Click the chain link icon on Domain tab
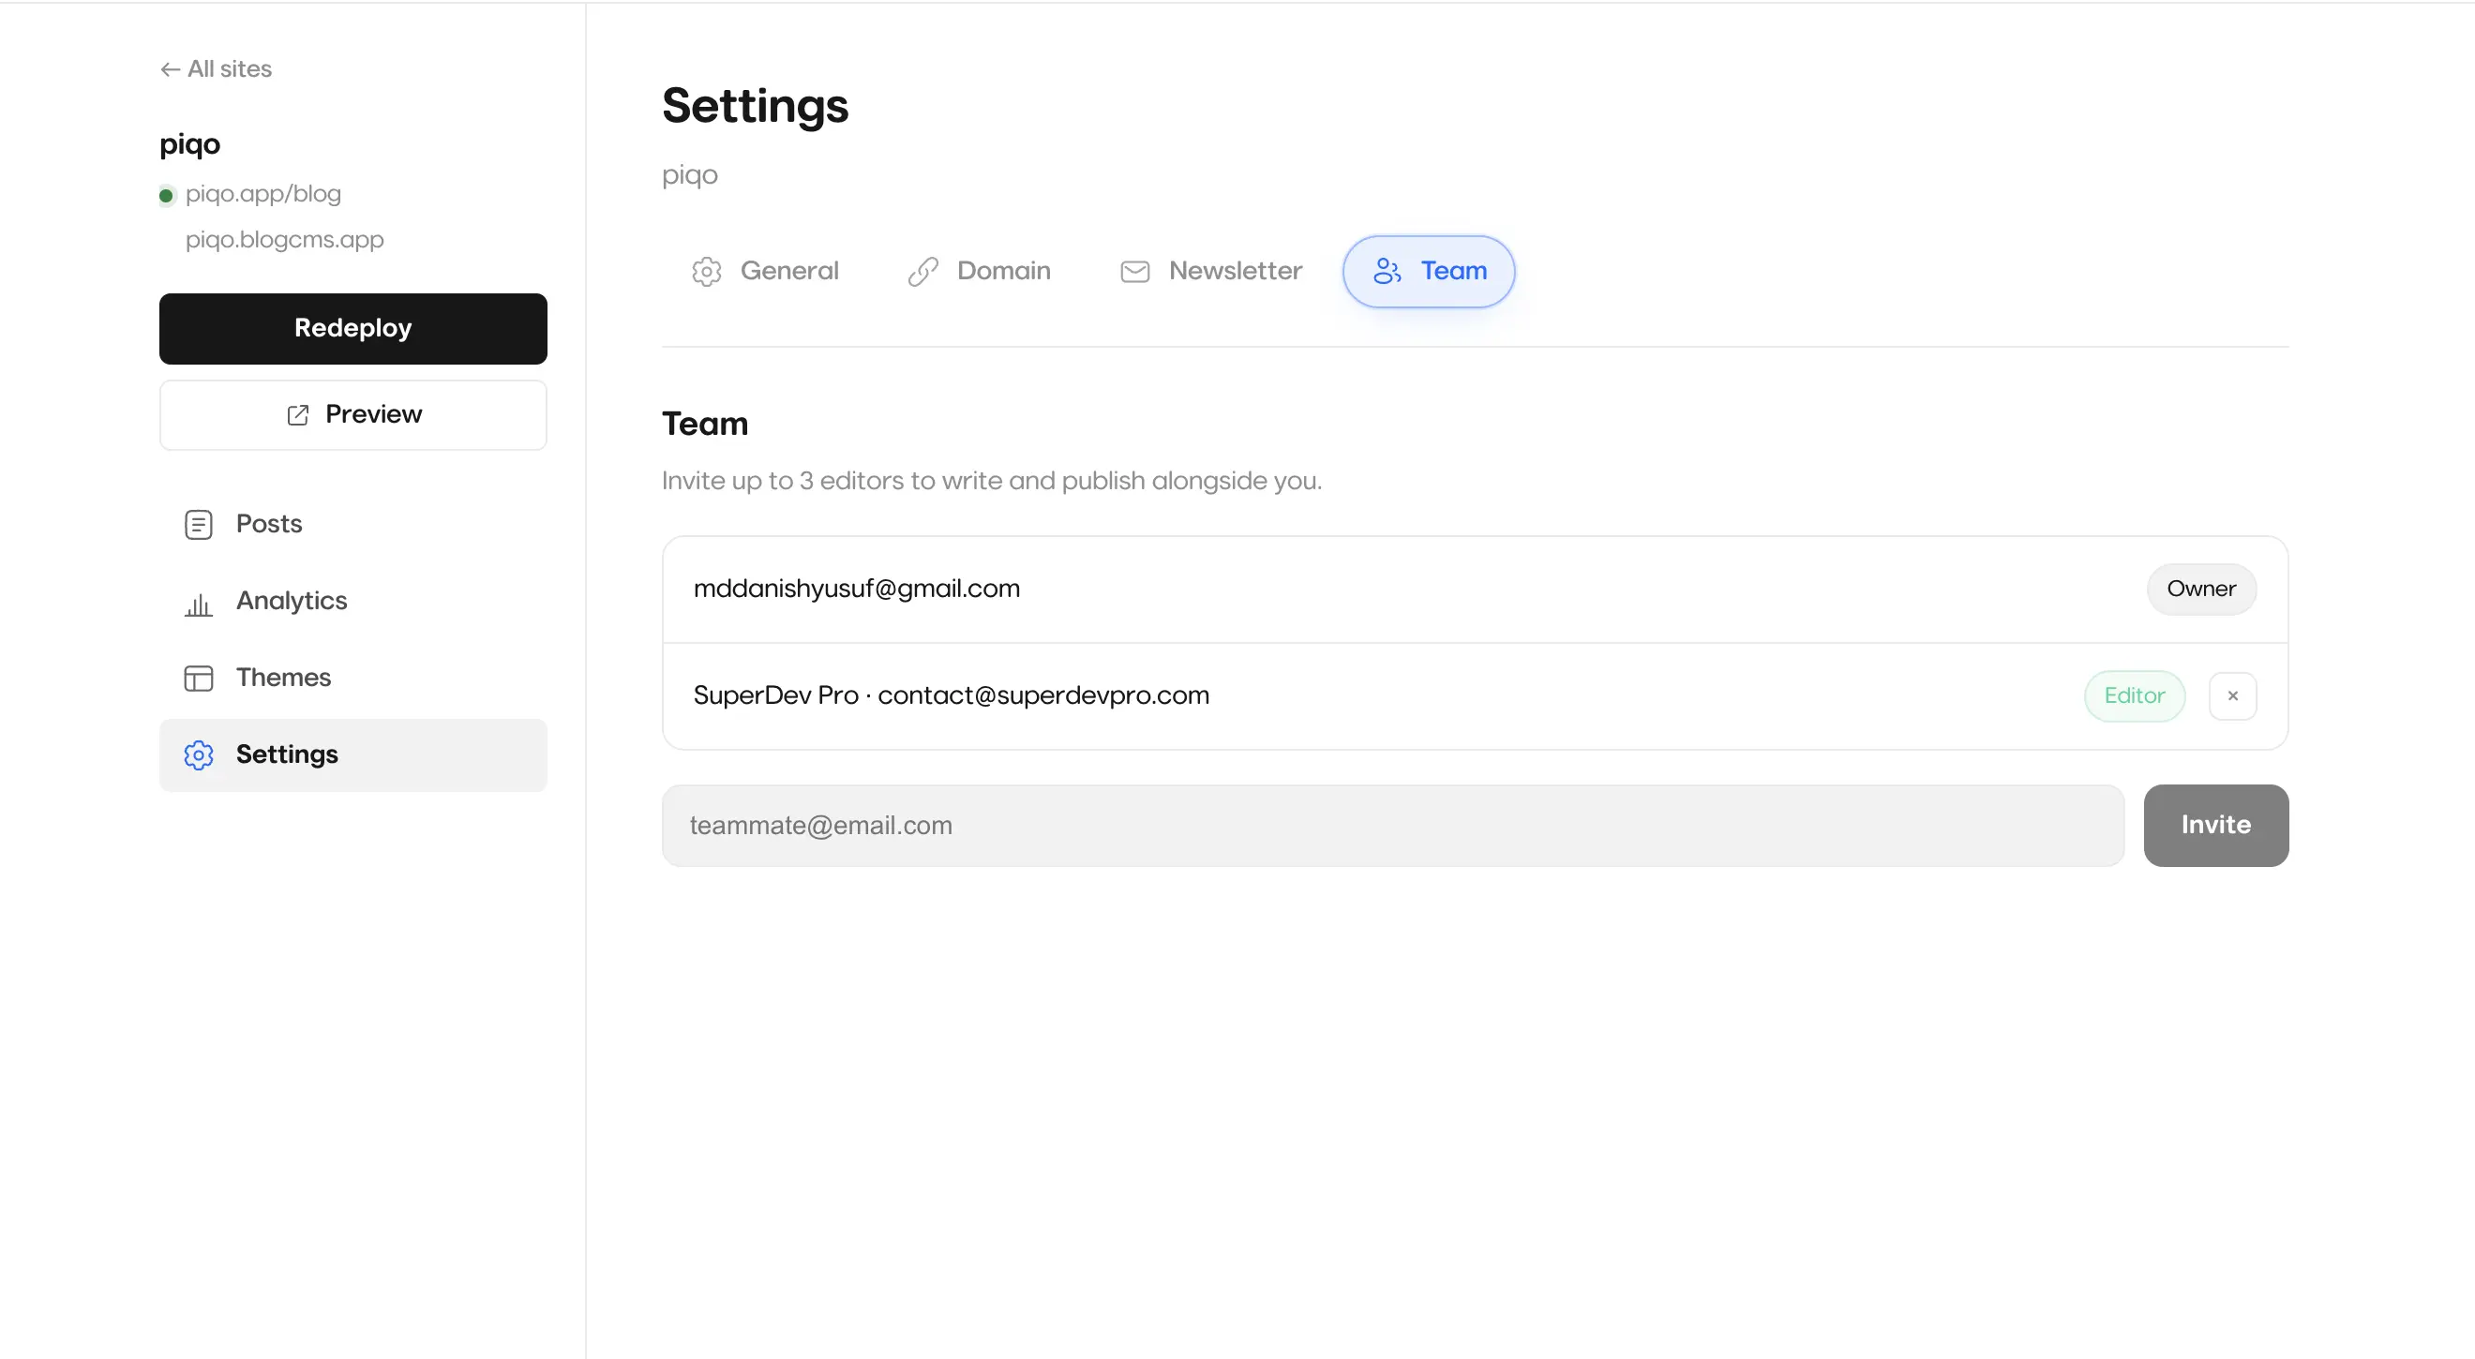This screenshot has width=2475, height=1359. click(922, 272)
